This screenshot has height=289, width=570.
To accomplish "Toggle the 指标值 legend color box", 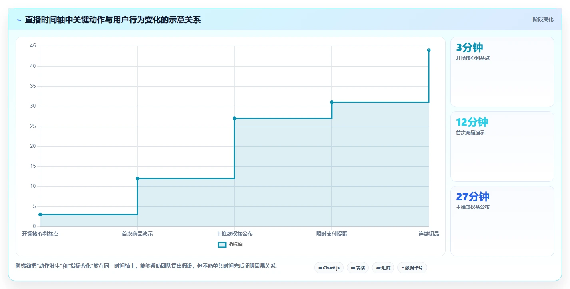I will (222, 244).
